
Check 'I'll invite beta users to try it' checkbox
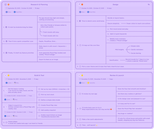tap(80, 108)
